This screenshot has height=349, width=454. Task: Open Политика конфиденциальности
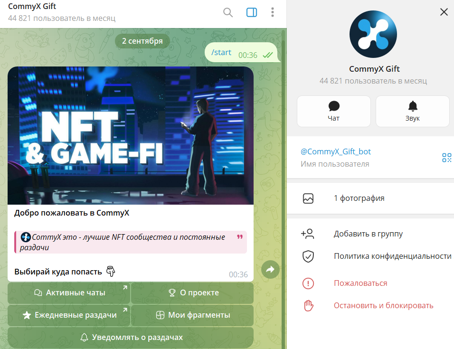click(x=370, y=256)
